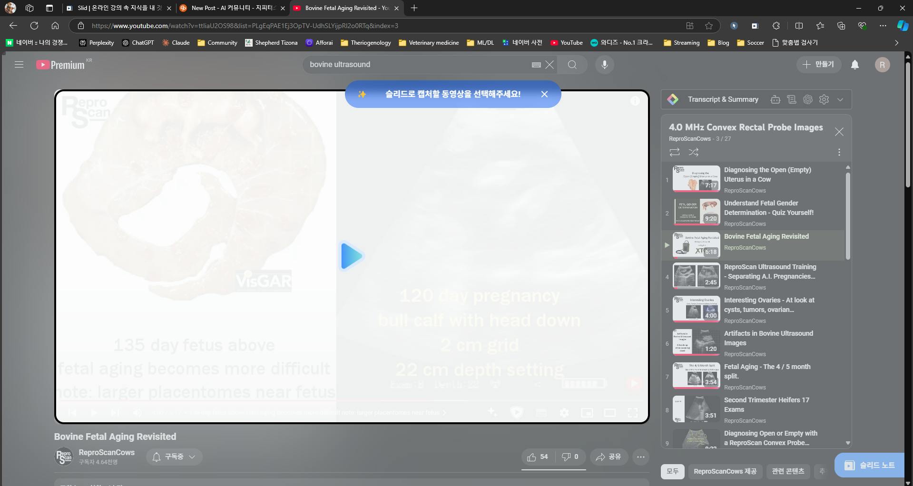The width and height of the screenshot is (913, 486).
Task: Open YouTube notifications bell
Action: pos(855,65)
